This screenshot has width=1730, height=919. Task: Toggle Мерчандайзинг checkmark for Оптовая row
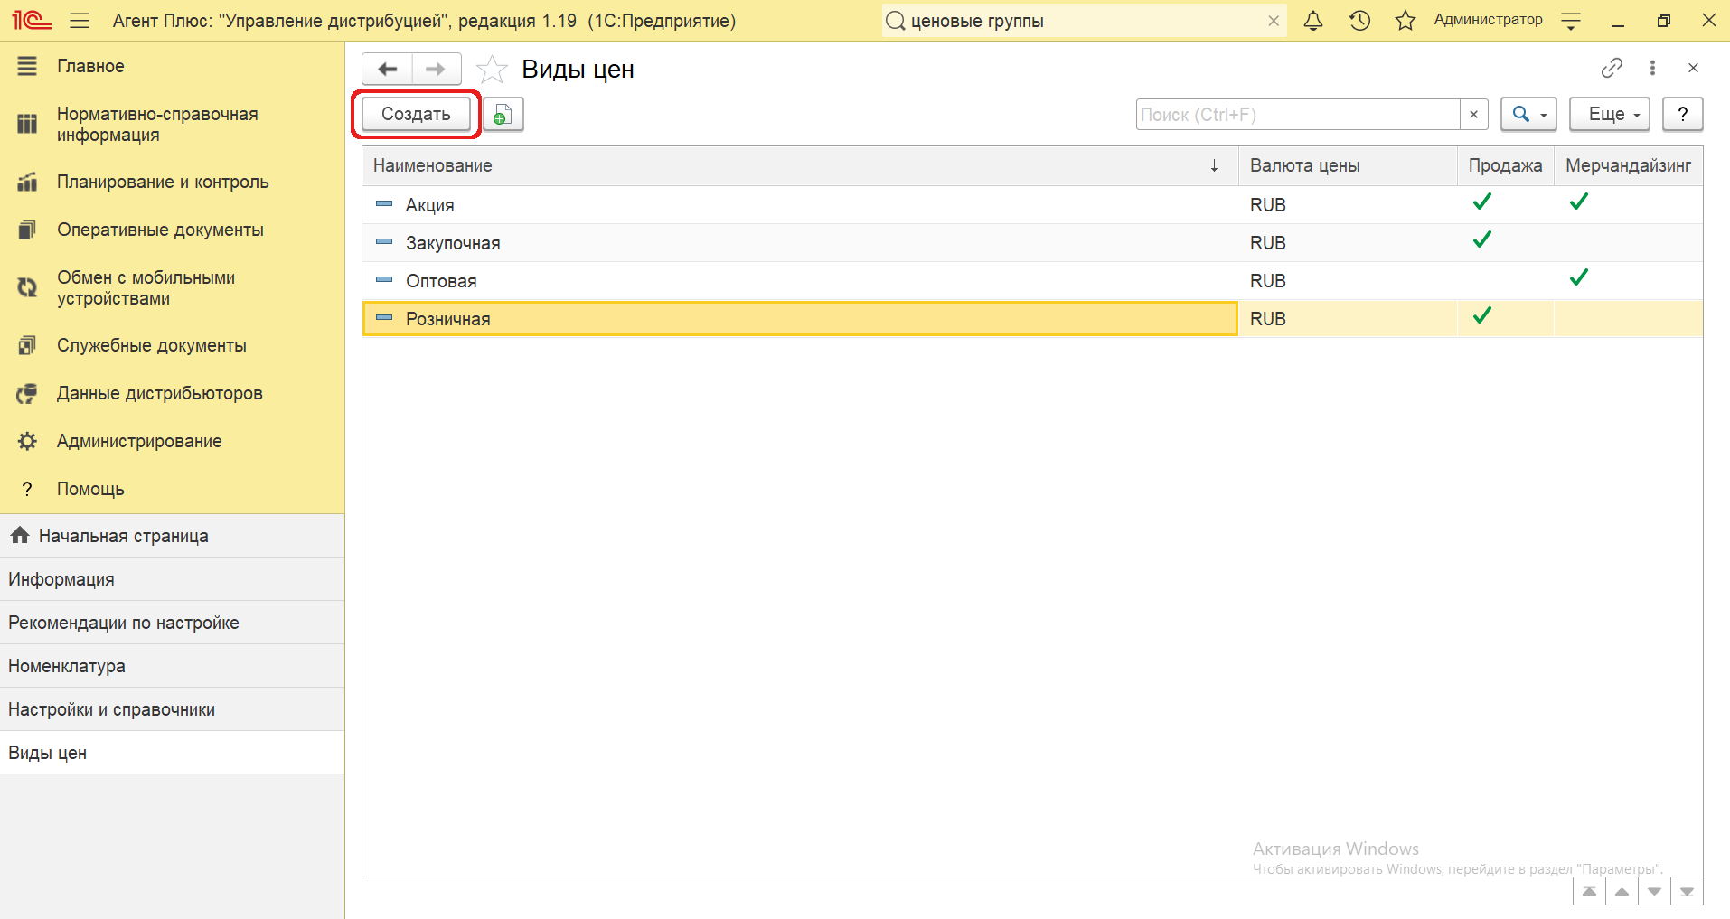coord(1579,278)
